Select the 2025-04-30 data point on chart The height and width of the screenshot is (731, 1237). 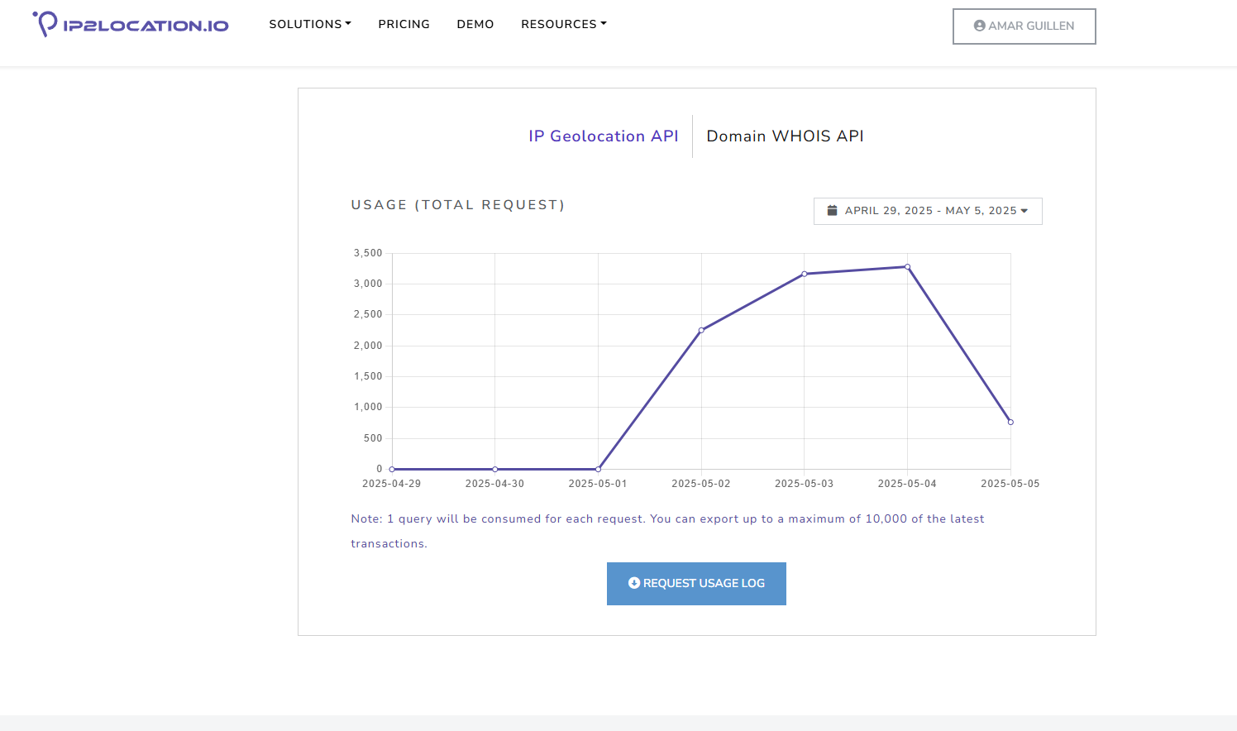click(495, 469)
